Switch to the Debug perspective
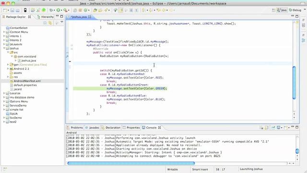307x173 pixels. [295, 10]
